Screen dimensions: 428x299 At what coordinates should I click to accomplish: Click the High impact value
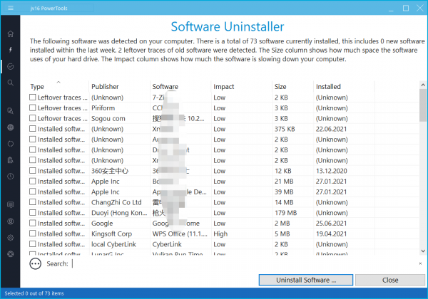(x=220, y=234)
